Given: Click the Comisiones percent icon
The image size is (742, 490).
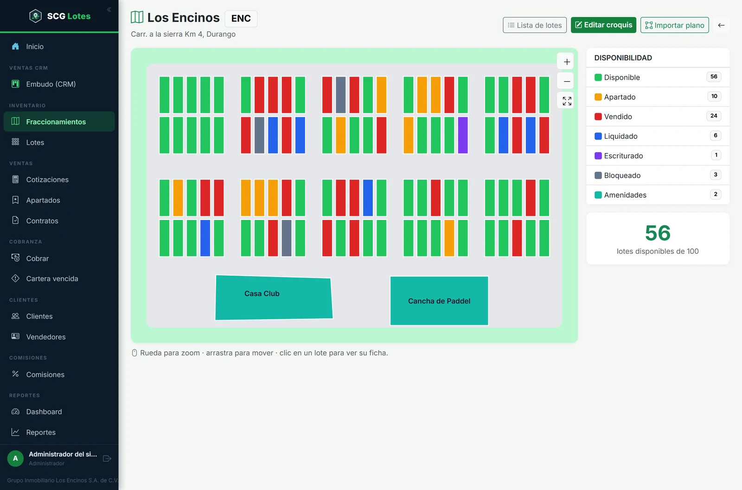Looking at the screenshot, I should (15, 374).
